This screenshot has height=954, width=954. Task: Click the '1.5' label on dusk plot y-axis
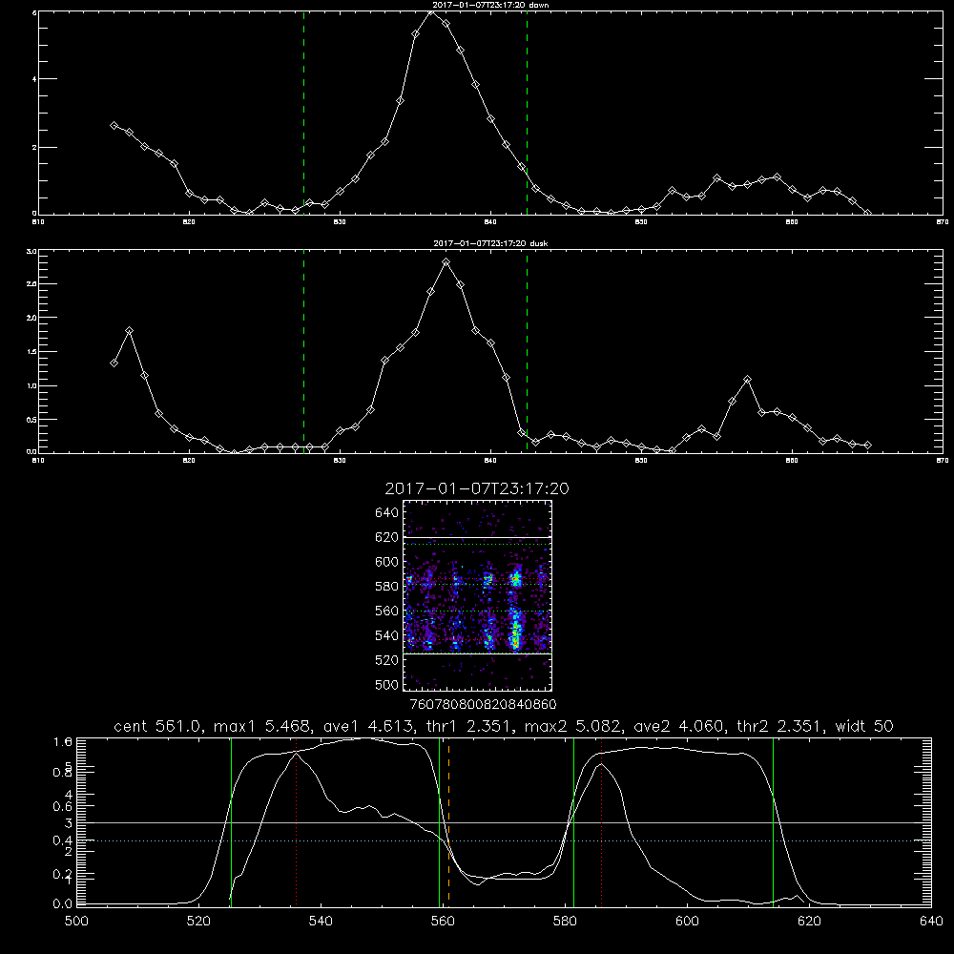tap(32, 352)
